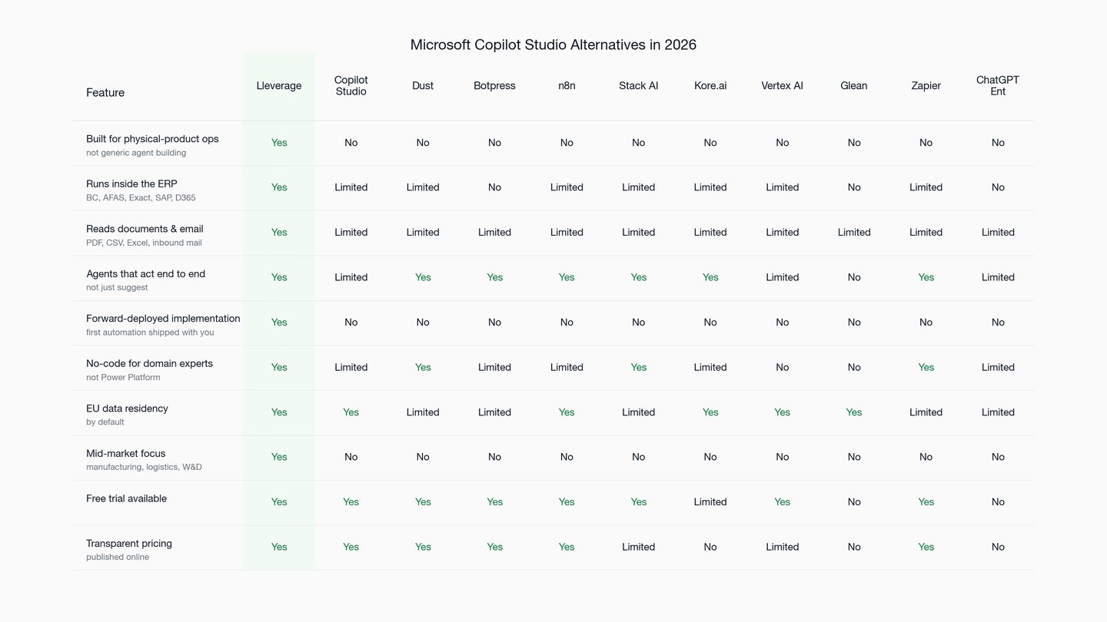
Task: Click the "not generic agent building" subtitle
Action: point(136,153)
